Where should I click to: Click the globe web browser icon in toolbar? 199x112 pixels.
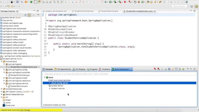click(x=187, y=2)
